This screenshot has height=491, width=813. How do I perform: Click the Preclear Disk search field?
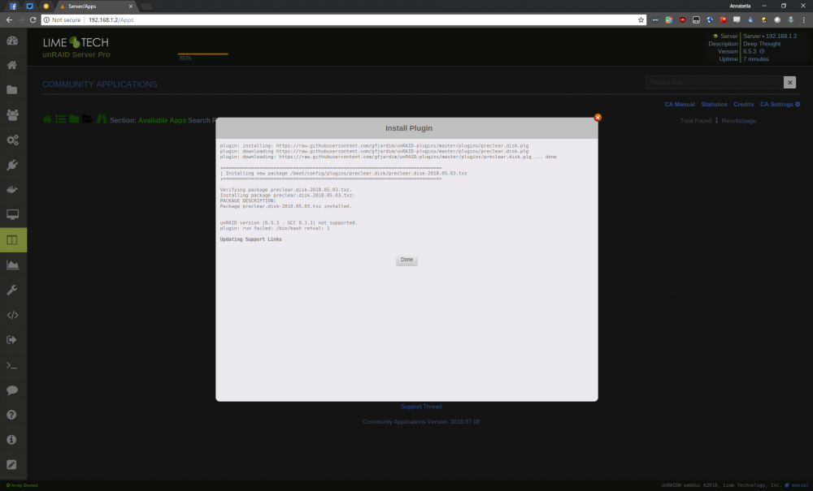click(x=714, y=82)
